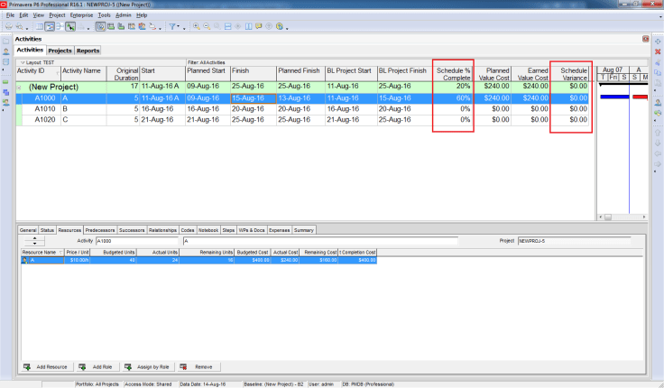Viewport: 664px width, 388px height.
Task: Click the Remove button
Action: click(198, 367)
